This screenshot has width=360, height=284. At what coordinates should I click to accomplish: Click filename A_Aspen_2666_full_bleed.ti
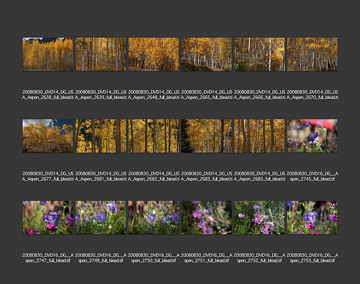point(260,97)
